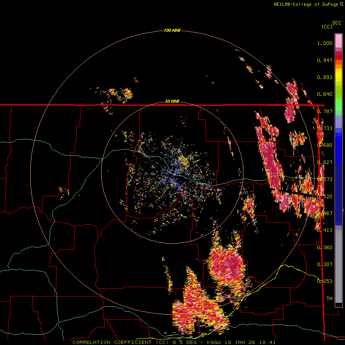Viewport: 345px width, 345px height.
Task: Select the 0.947 legend value
Action: click(325, 60)
